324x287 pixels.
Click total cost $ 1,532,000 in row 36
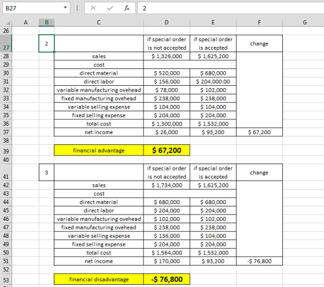point(213,124)
